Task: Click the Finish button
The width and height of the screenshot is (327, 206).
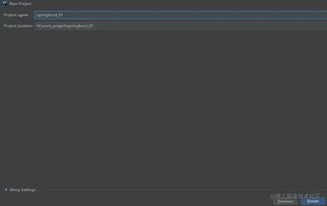Action: coord(313,201)
